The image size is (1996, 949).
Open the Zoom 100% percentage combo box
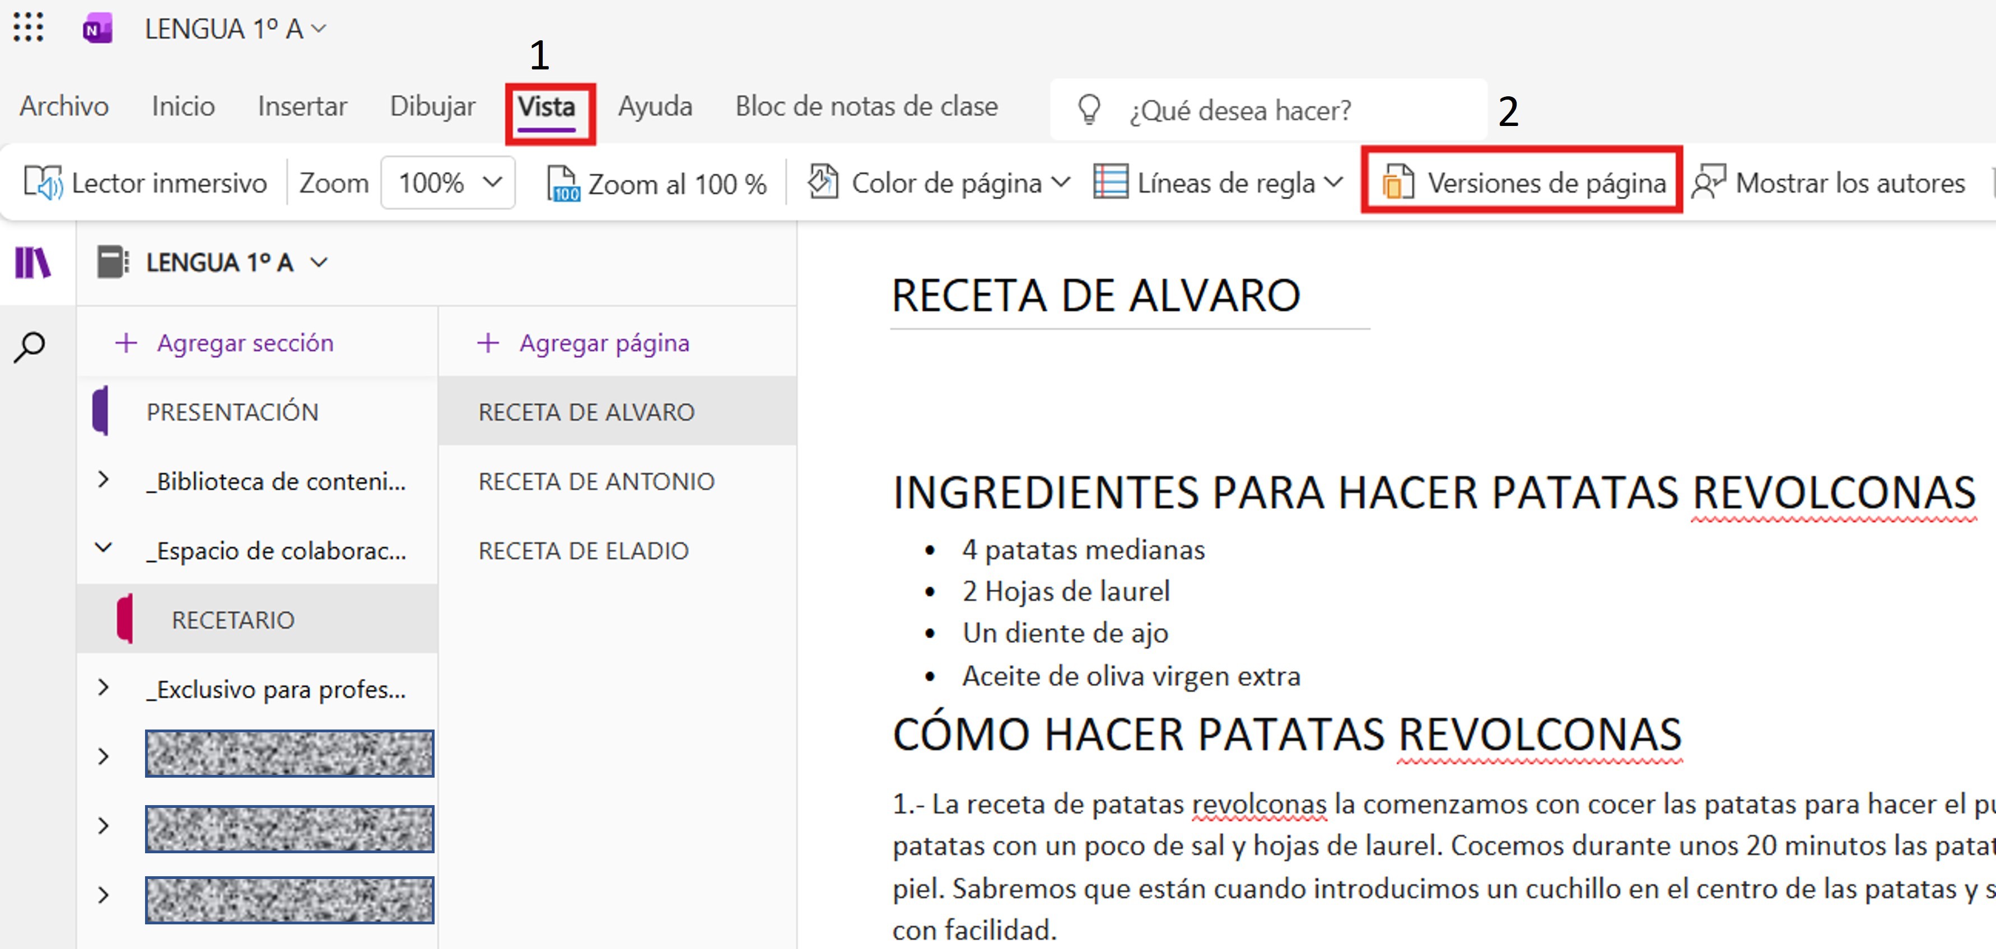448,183
